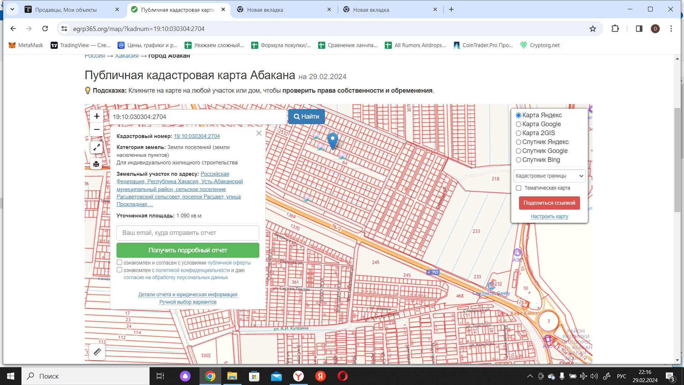
Task: Click Поделиться ссылкой red button
Action: point(549,203)
